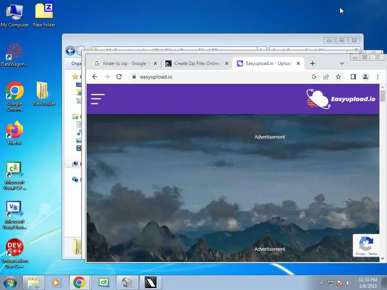
Task: Open the Windows Start menu
Action: click(10, 282)
